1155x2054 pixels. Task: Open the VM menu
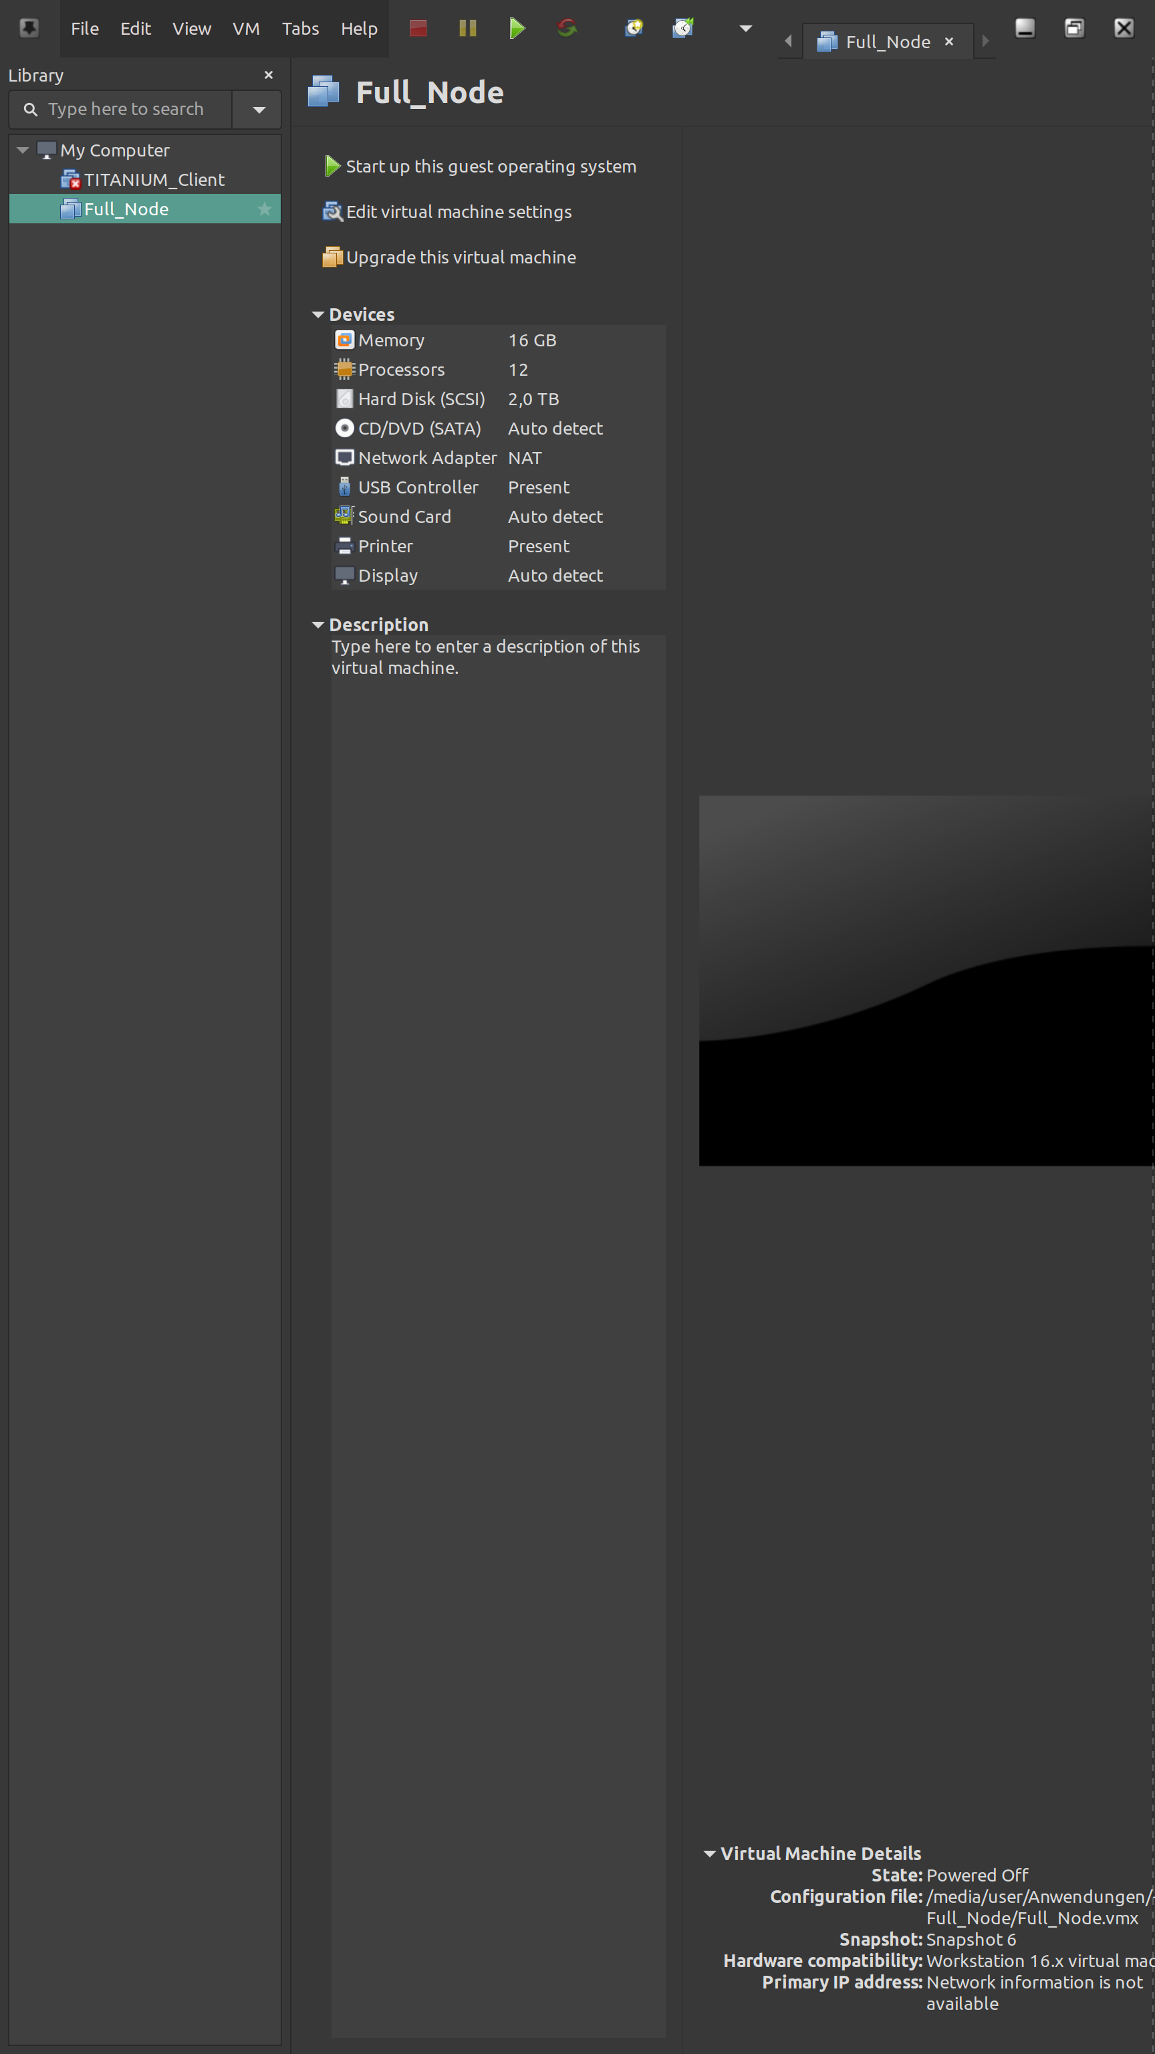pos(246,29)
